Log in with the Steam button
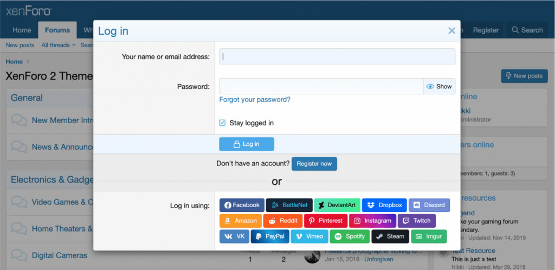 pyautogui.click(x=390, y=236)
